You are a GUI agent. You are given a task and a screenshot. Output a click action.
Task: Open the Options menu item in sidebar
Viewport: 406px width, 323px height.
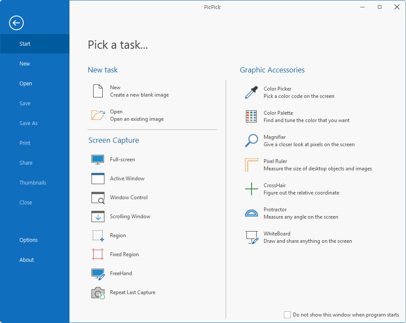click(x=28, y=240)
